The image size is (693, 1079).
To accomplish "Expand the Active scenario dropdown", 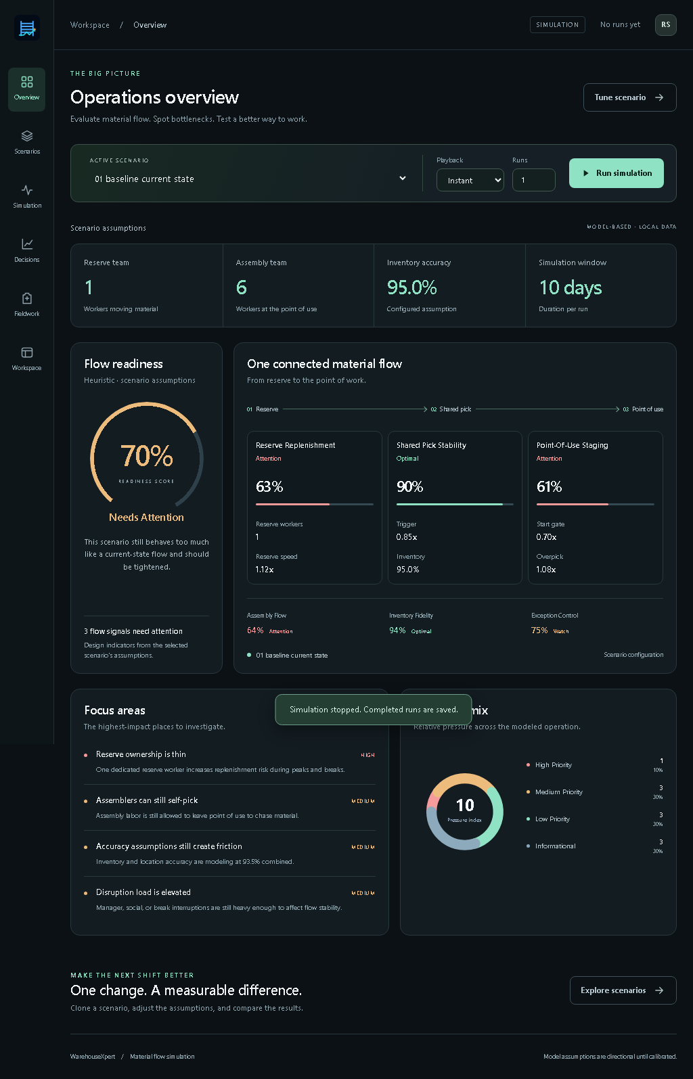I will (x=250, y=179).
